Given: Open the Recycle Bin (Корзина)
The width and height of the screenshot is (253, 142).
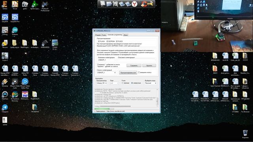Looking at the screenshot, I should pyautogui.click(x=245, y=134).
